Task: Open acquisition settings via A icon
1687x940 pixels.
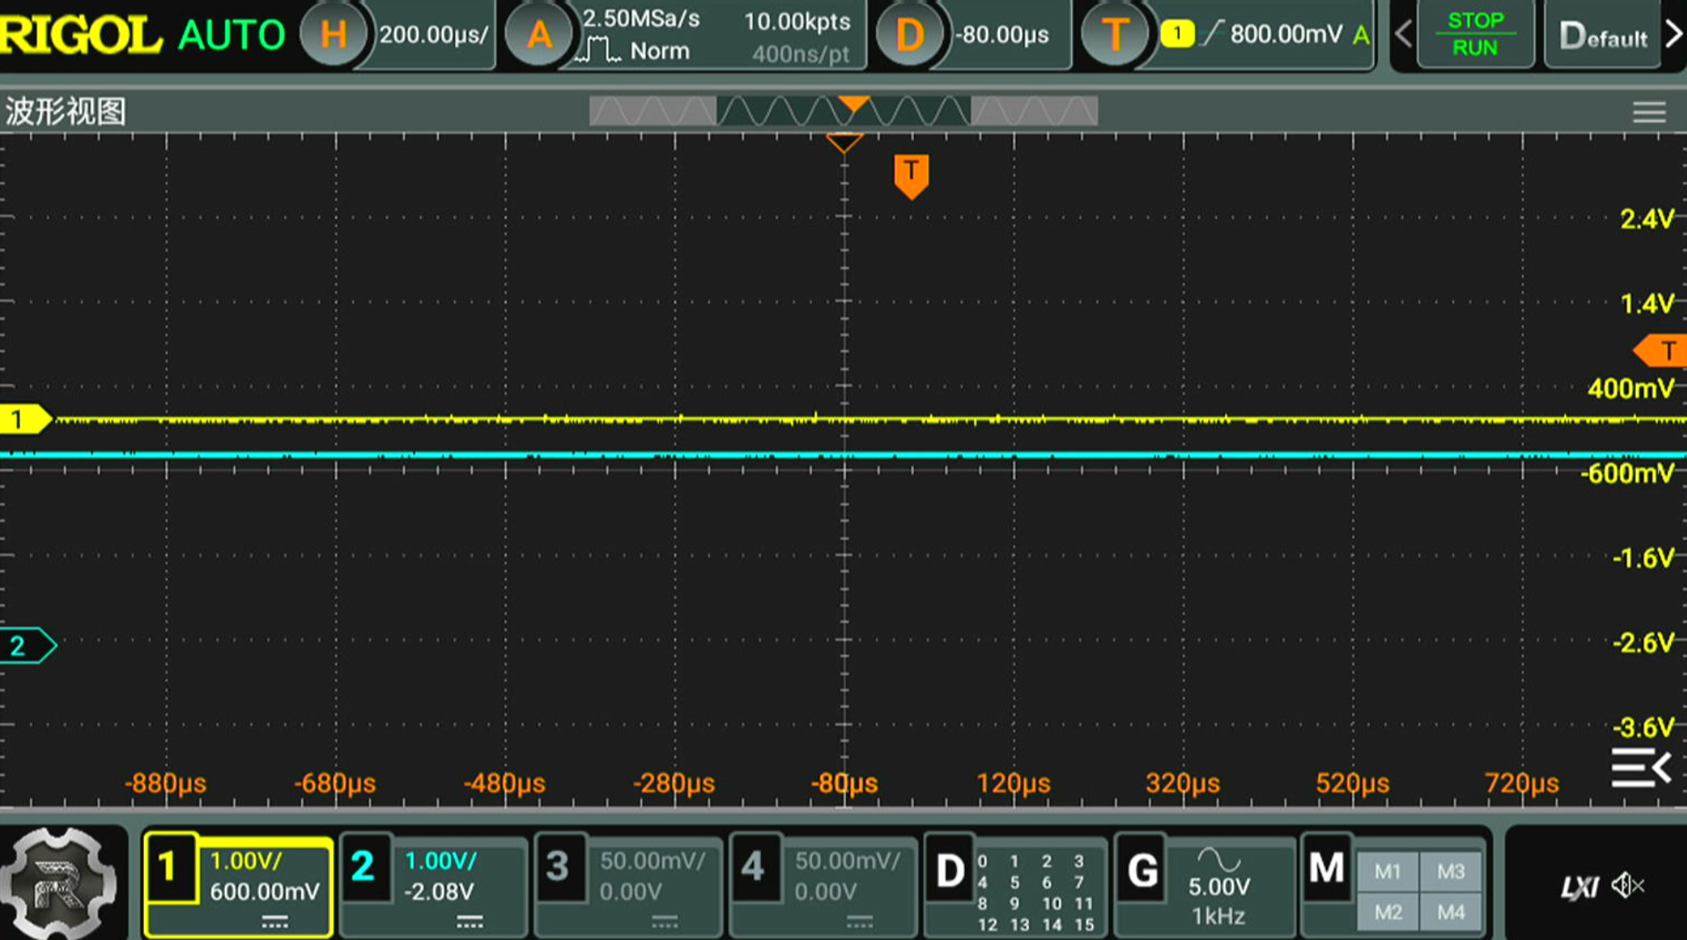Action: (x=539, y=33)
